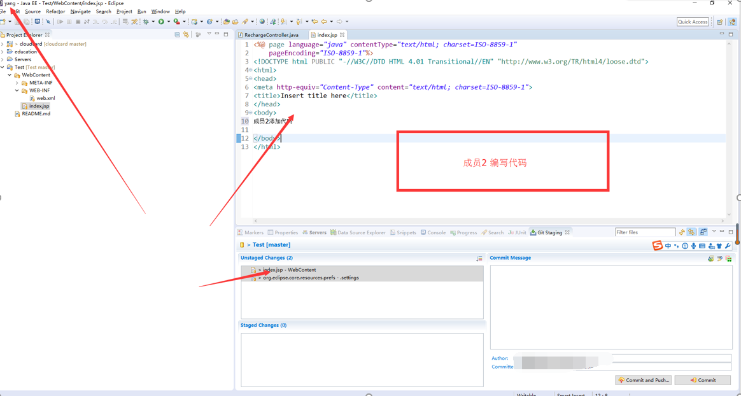This screenshot has height=396, width=741.
Task: Click the green Run button in toolbar
Action: pos(161,22)
